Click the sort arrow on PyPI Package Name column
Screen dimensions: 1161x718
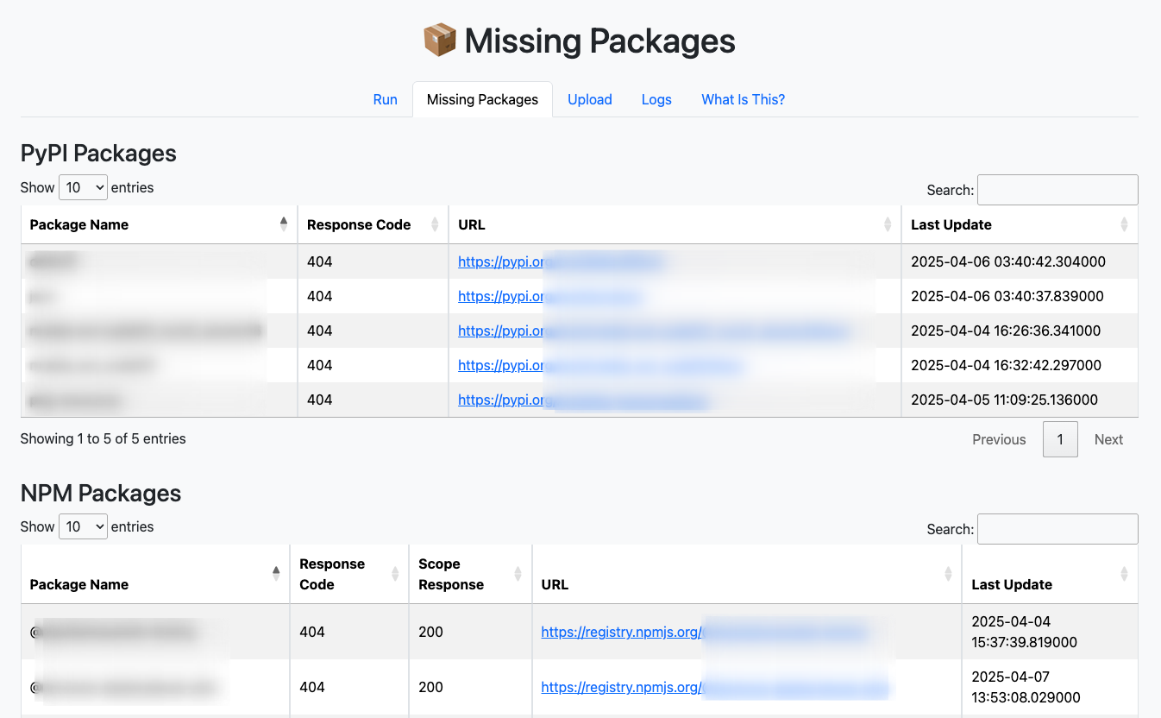pos(283,224)
